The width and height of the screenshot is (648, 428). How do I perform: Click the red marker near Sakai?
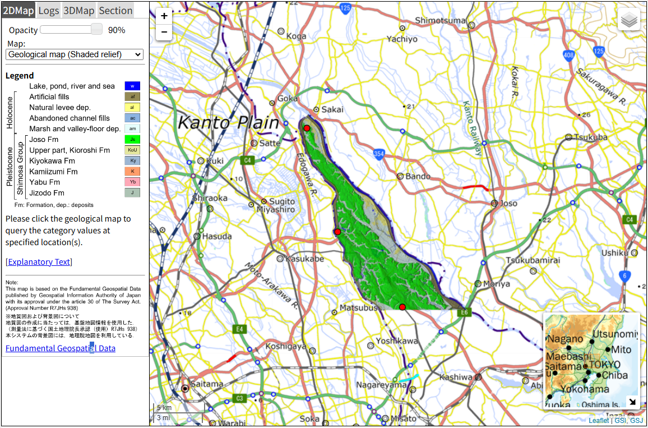coord(307,128)
